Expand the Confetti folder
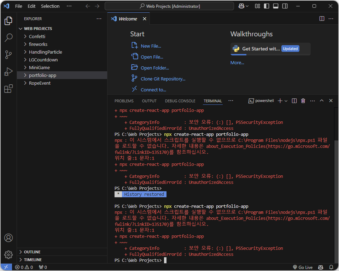339x271 pixels. [62, 36]
